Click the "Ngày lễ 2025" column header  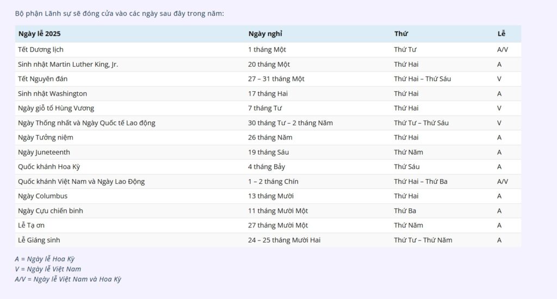[x=39, y=34]
